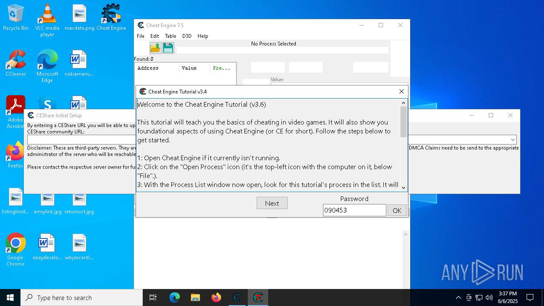Open Google Chrome desktop shortcut
The height and width of the screenshot is (306, 544).
pos(16,250)
